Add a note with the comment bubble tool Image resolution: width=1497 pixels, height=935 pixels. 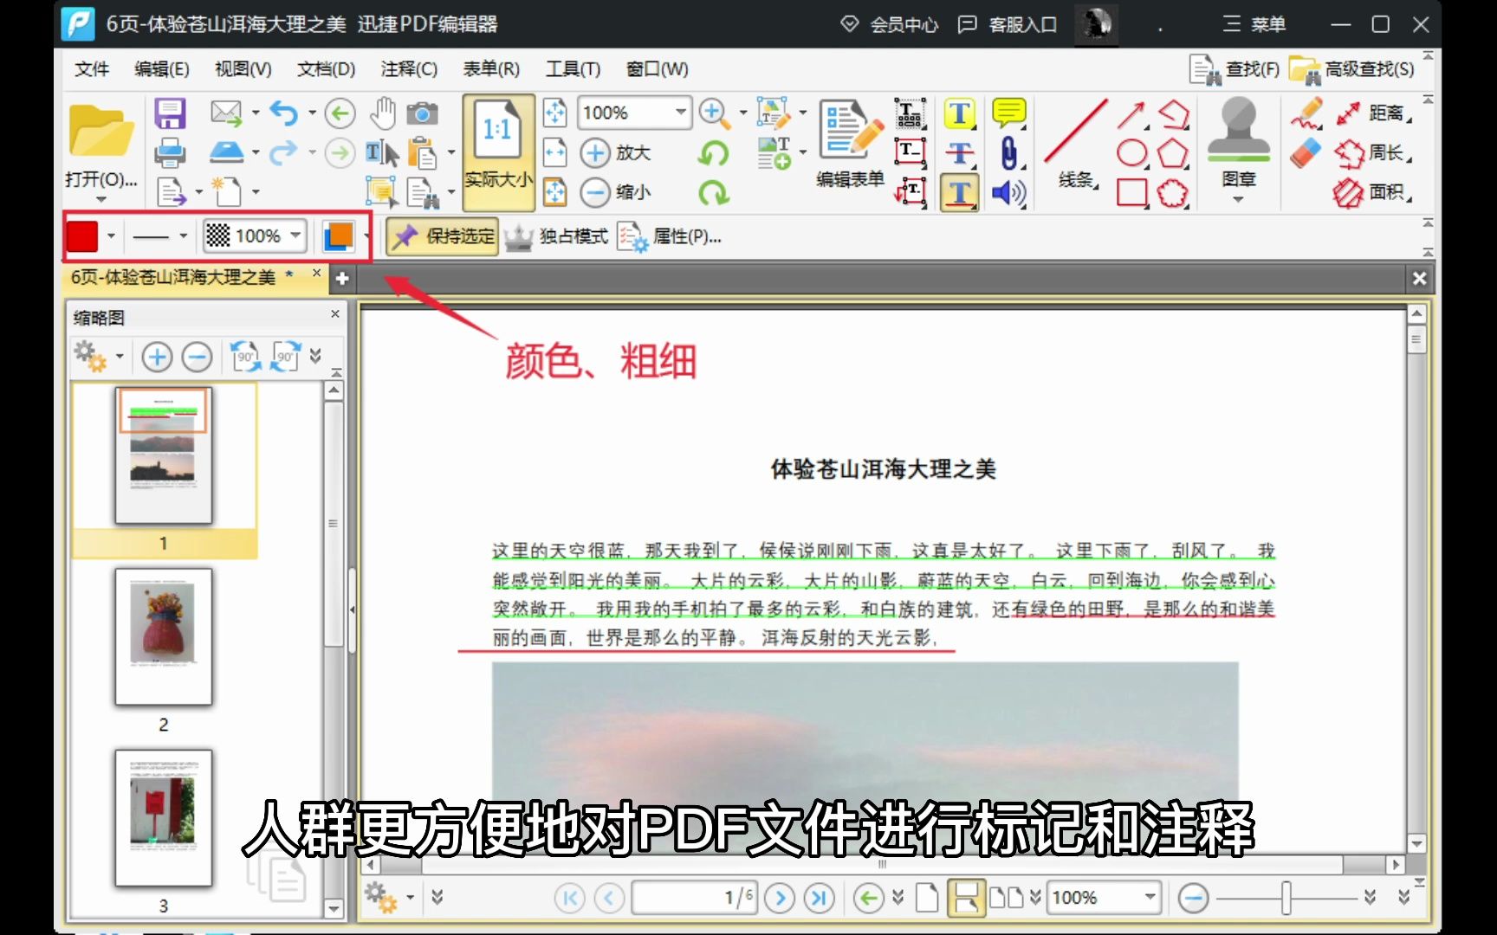click(x=1009, y=113)
